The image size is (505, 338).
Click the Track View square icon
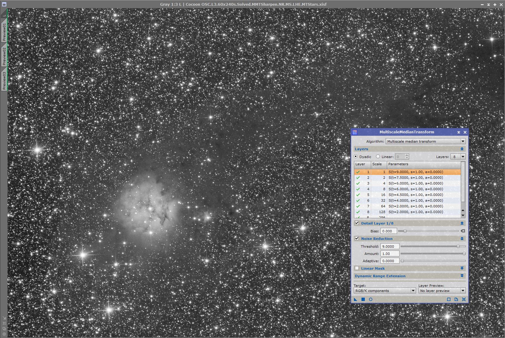(x=448, y=299)
